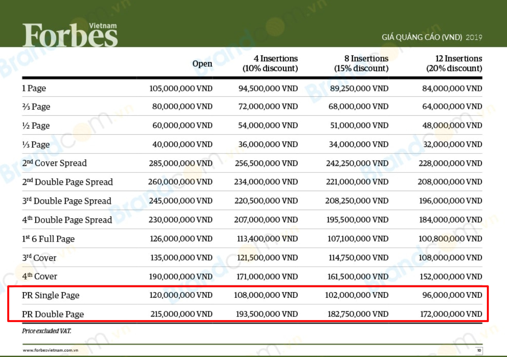Image resolution: width=507 pixels, height=357 pixels.
Task: Click the 36,000,000 VND cell
Action: 268,144
